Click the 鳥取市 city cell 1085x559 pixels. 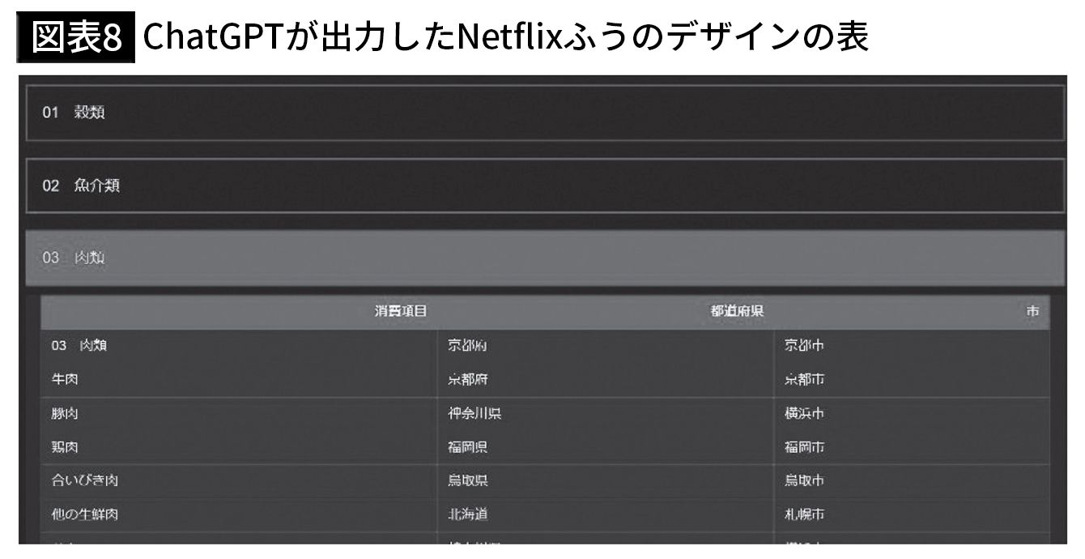[x=804, y=480]
